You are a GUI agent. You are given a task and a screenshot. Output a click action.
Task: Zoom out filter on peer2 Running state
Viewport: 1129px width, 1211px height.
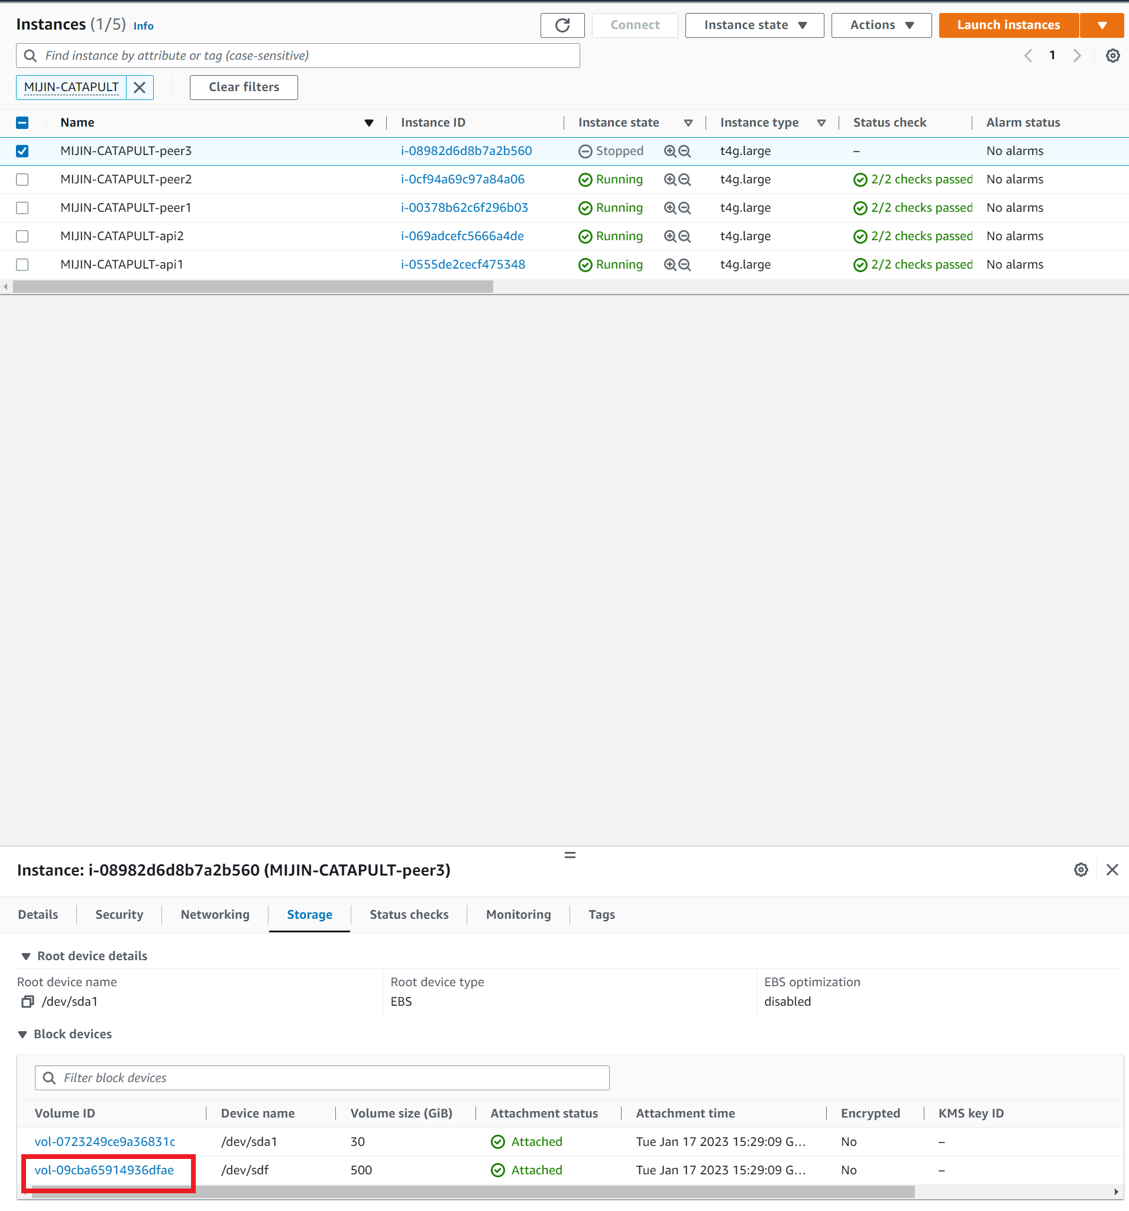(684, 180)
